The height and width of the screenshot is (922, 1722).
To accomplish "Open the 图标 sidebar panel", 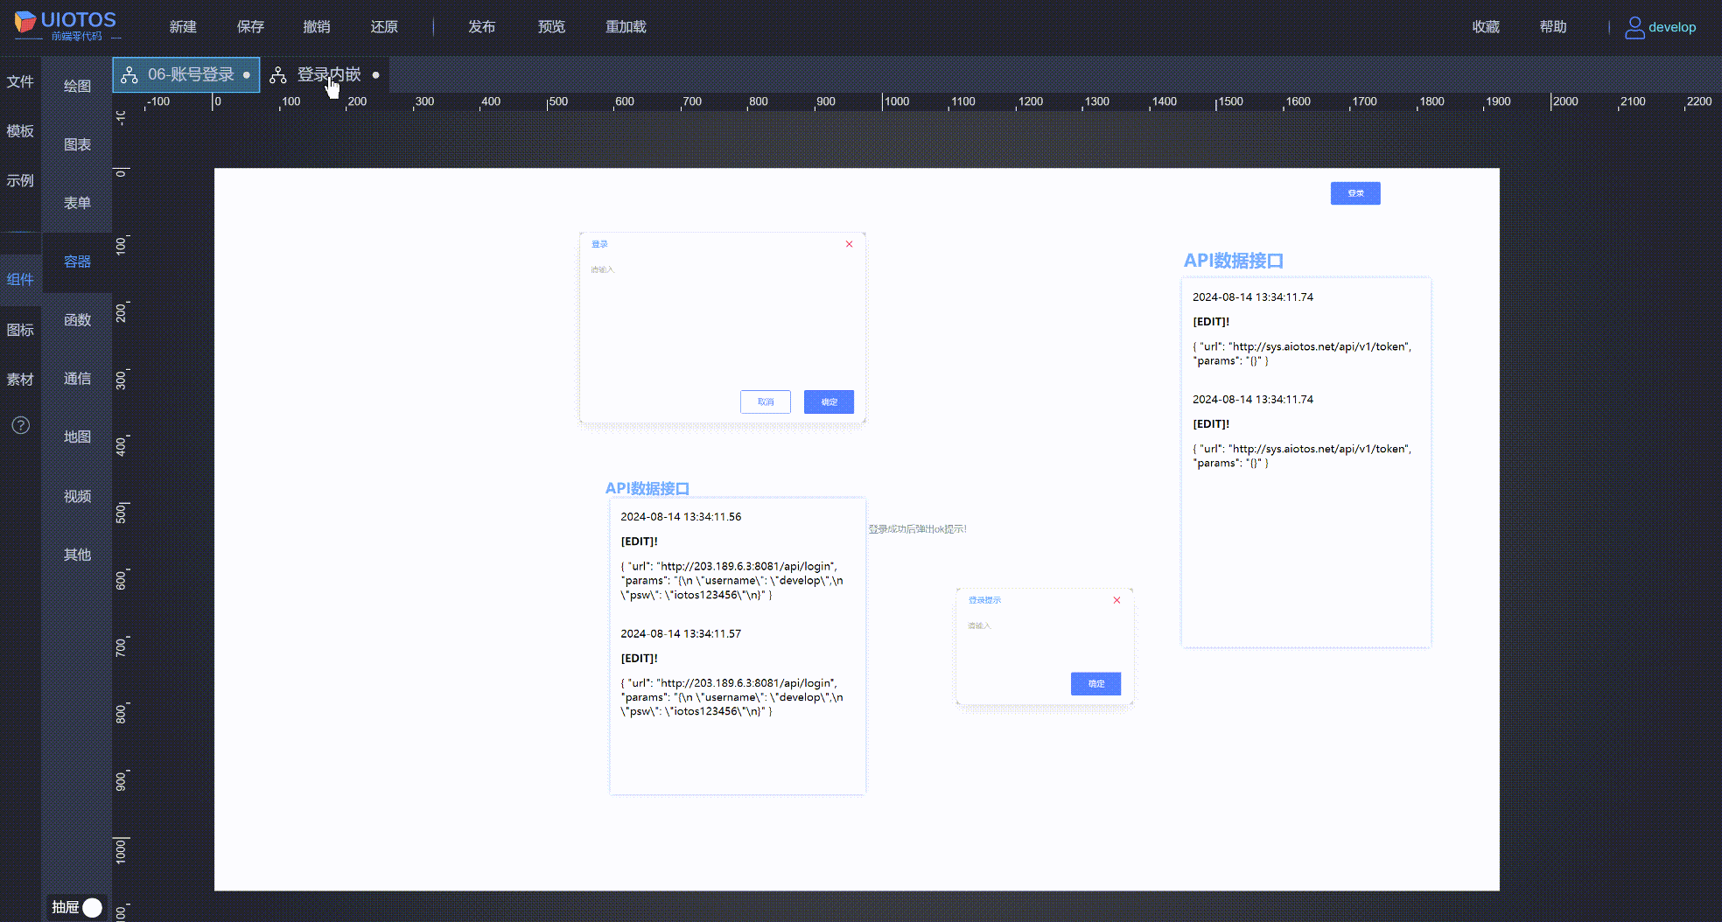I will [20, 330].
